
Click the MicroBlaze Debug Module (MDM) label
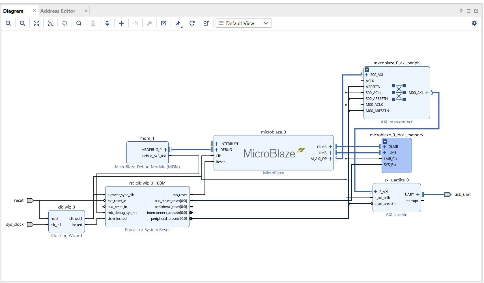pos(147,167)
